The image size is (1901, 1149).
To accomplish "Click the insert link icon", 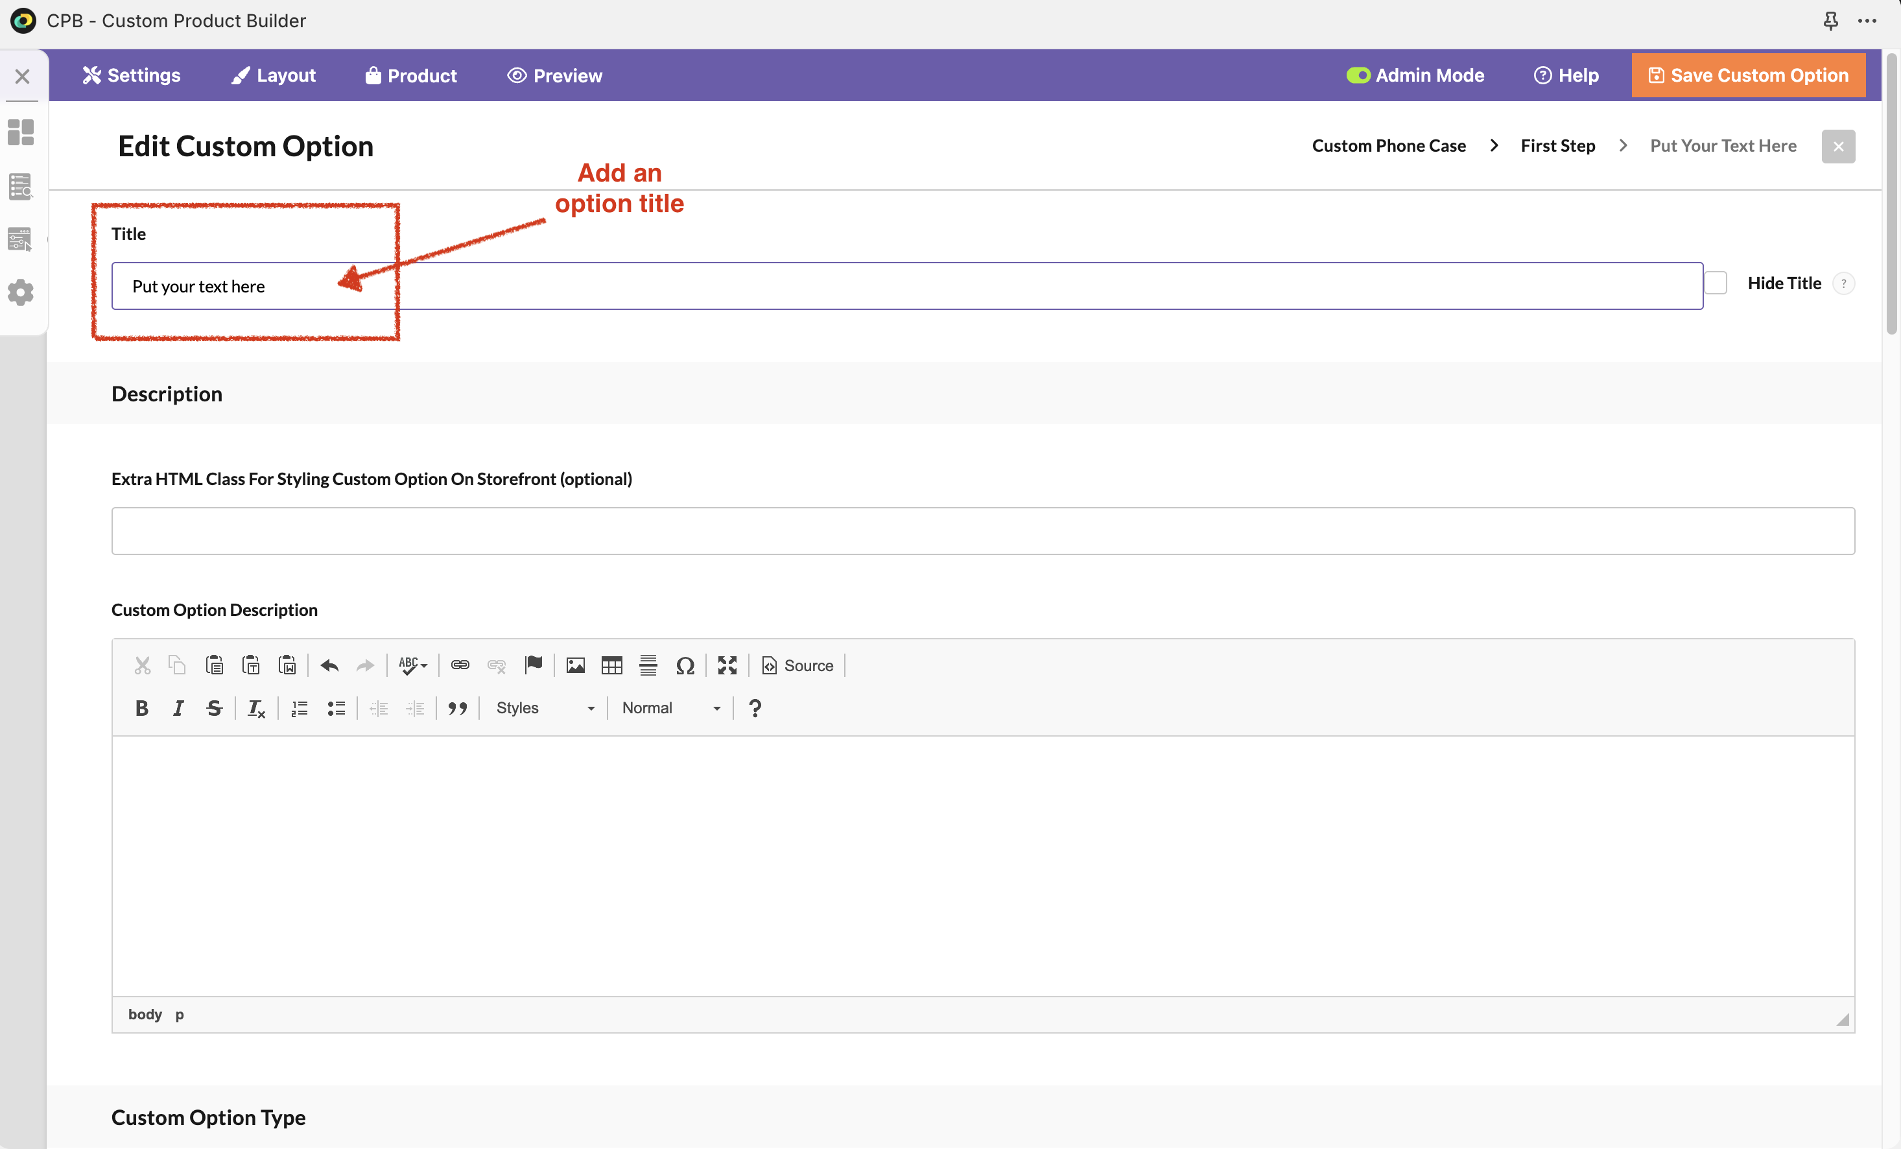I will pos(460,665).
